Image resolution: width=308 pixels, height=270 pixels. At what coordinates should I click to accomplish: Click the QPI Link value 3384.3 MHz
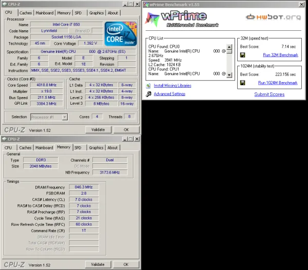[x=47, y=104]
